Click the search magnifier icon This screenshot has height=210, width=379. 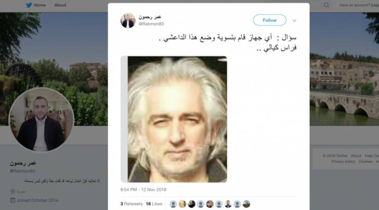click(x=326, y=5)
